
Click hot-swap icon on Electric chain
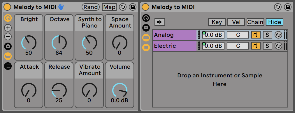pos(278,46)
